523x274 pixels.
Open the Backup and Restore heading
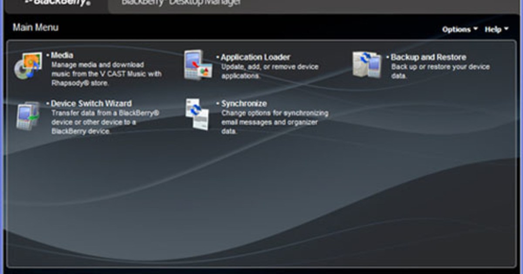428,57
